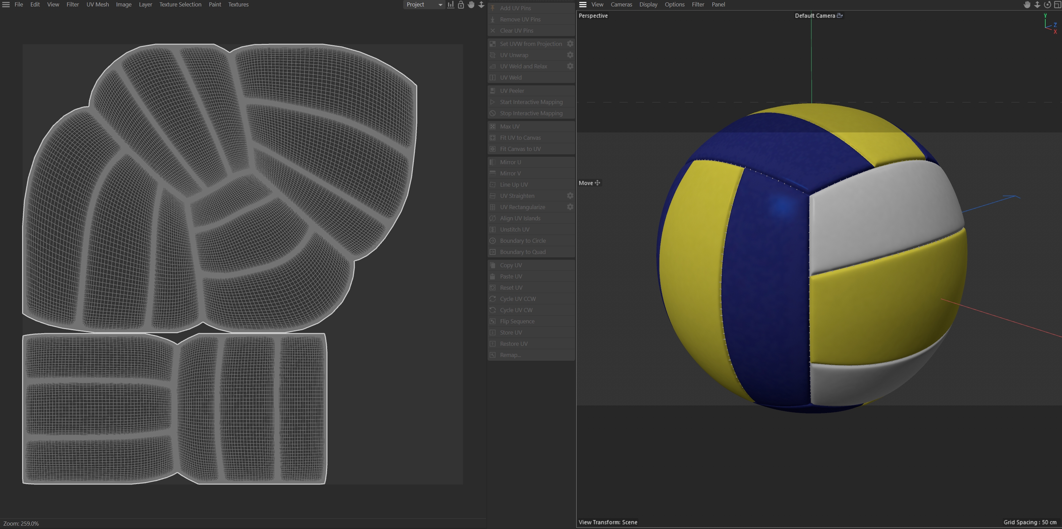The width and height of the screenshot is (1062, 529).
Task: Toggle the active view maximize icon in viewport
Action: click(1057, 4)
